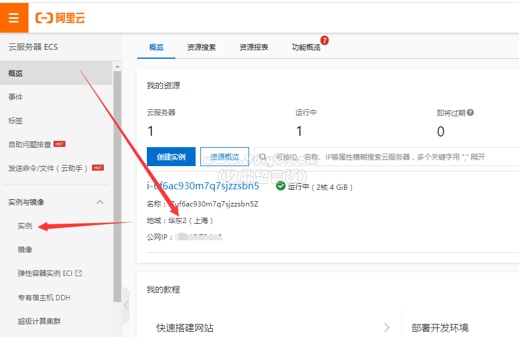
Task: Click the server search input field
Action: pyautogui.click(x=386, y=157)
